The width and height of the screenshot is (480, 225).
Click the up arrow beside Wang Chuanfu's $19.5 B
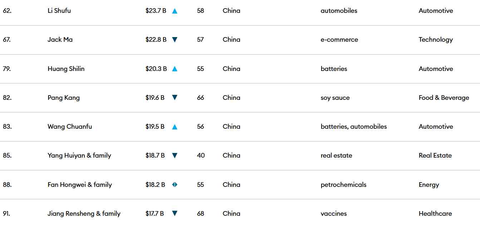click(175, 127)
